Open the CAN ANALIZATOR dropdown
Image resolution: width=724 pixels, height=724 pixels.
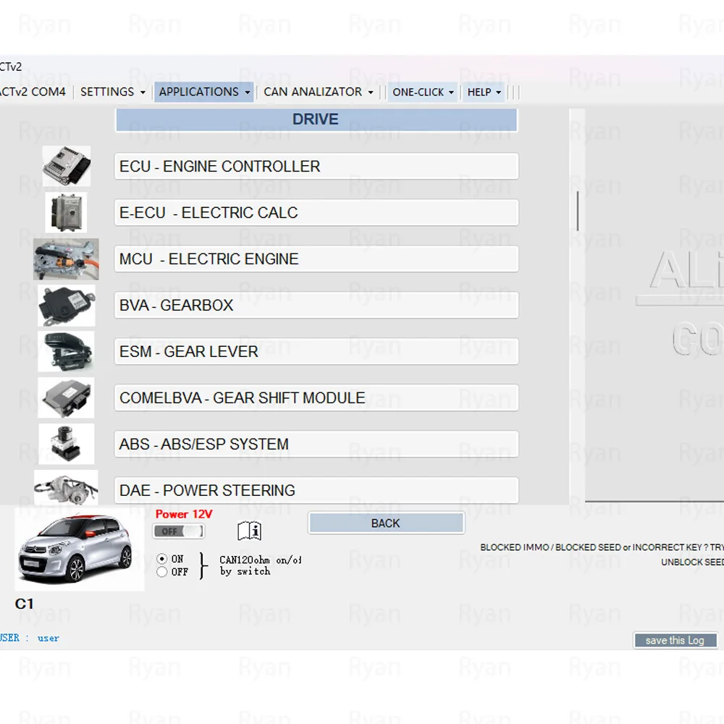pyautogui.click(x=318, y=92)
